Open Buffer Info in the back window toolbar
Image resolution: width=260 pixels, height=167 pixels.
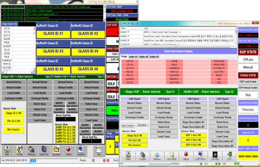[x=44, y=150]
